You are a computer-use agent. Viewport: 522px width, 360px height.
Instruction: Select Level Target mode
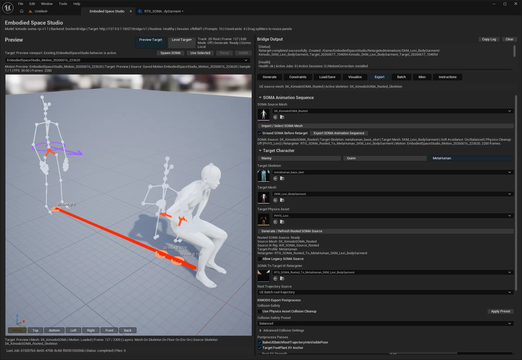coord(182,43)
